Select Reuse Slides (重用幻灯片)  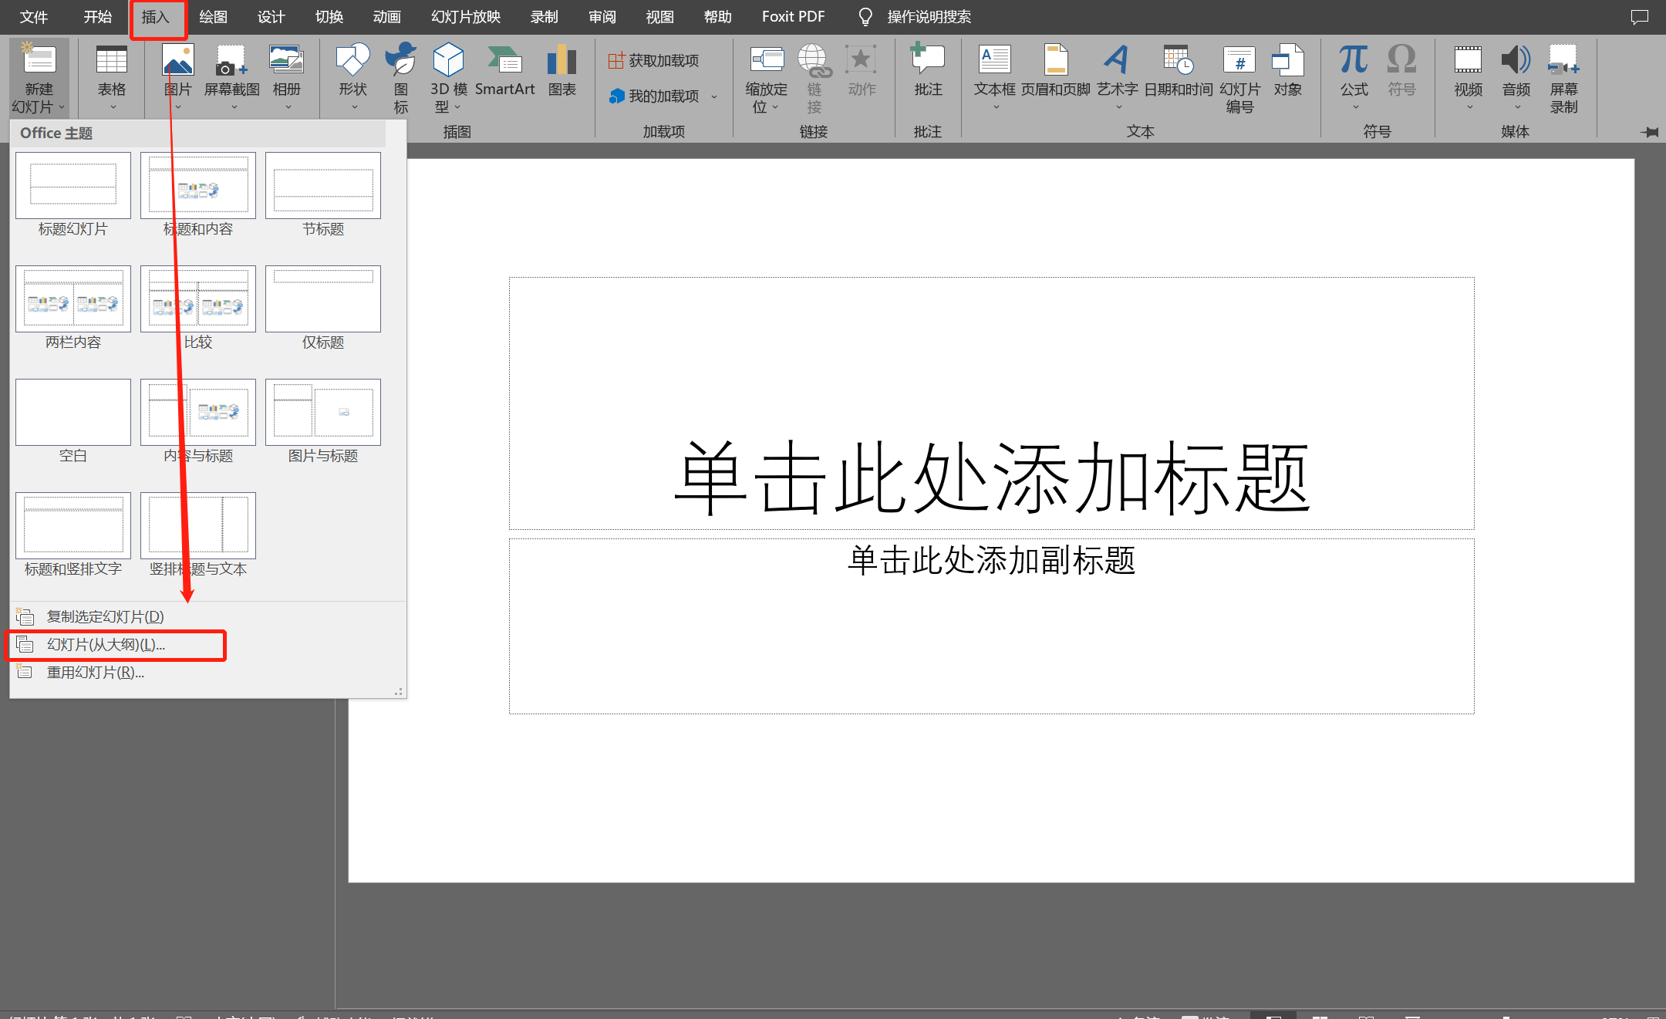[207, 673]
